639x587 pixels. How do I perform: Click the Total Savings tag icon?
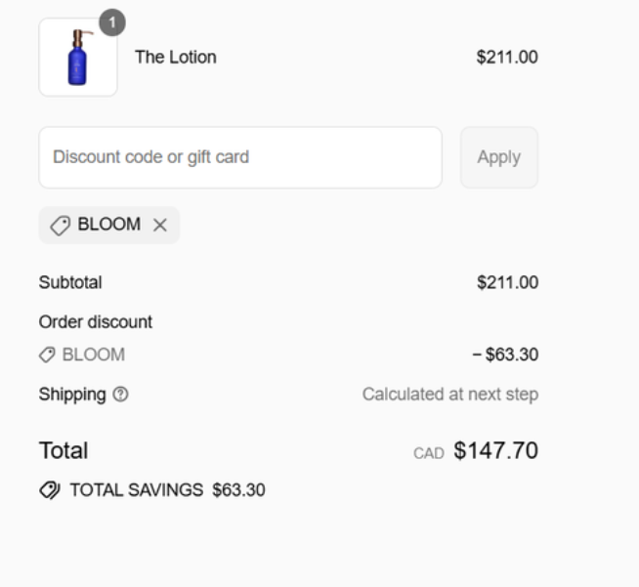point(50,490)
